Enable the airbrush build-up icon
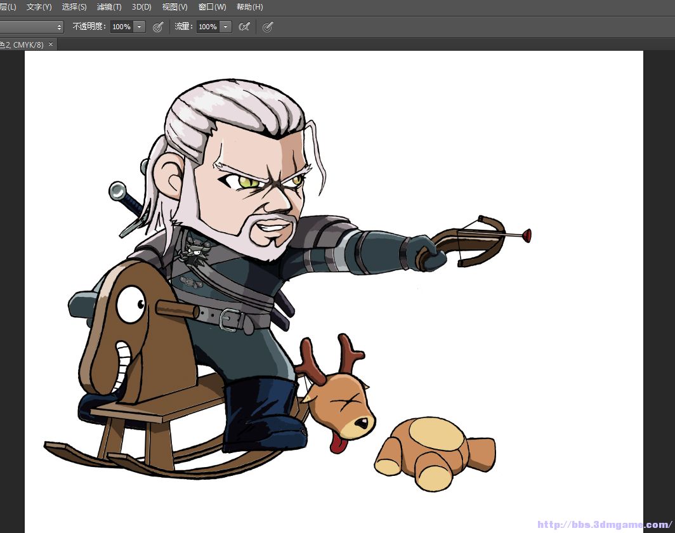The image size is (675, 533). (x=244, y=27)
